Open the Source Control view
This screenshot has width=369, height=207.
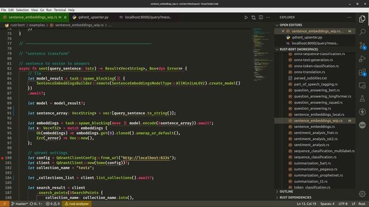362,45
